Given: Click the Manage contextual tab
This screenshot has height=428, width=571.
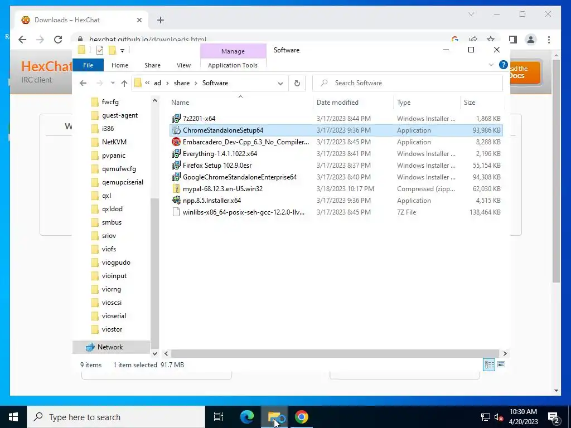Looking at the screenshot, I should (x=233, y=51).
